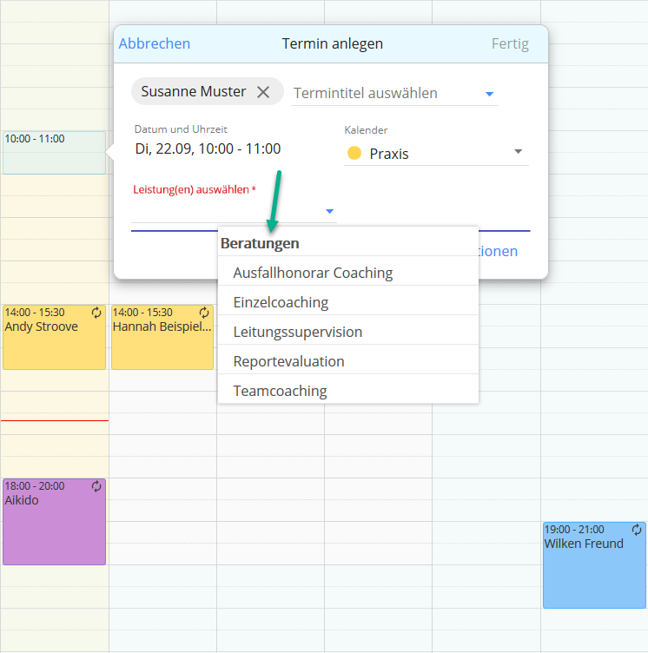Select Teamcoaching from the dropdown list
648x653 pixels.
[280, 391]
